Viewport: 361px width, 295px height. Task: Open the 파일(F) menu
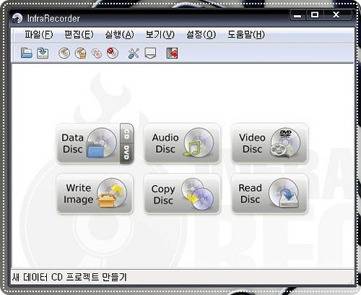click(x=38, y=35)
